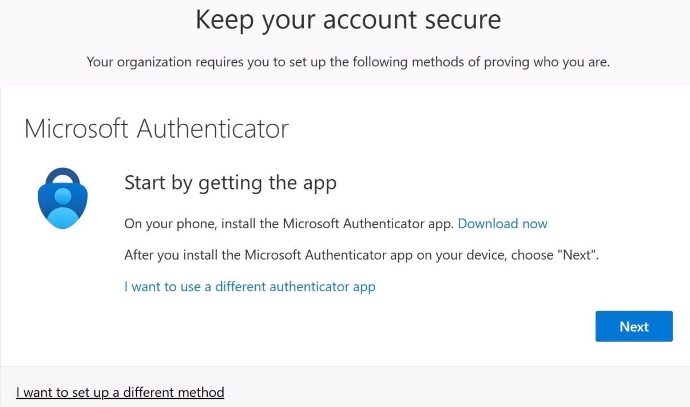Click the word 'app' in 'Start by getting the app'
The height and width of the screenshot is (407, 690).
(x=320, y=184)
